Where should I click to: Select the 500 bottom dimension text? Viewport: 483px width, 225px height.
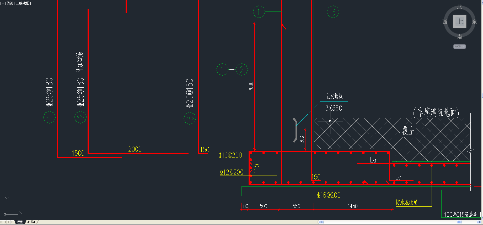(x=264, y=206)
